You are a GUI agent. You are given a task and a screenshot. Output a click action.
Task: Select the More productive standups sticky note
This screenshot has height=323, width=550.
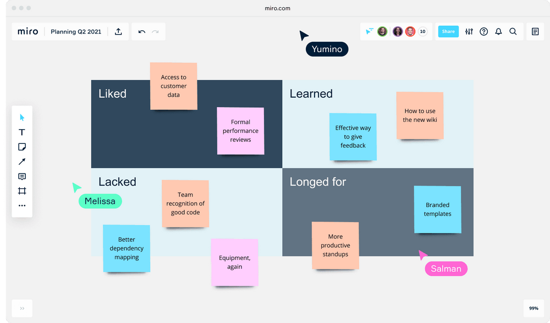335,246
